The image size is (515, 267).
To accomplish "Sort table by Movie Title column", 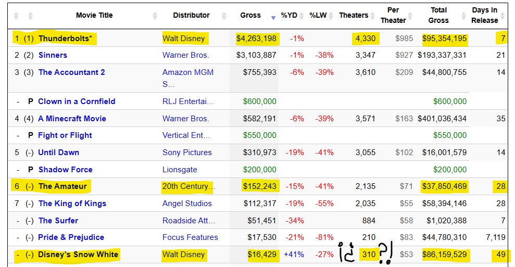I will pos(94,15).
